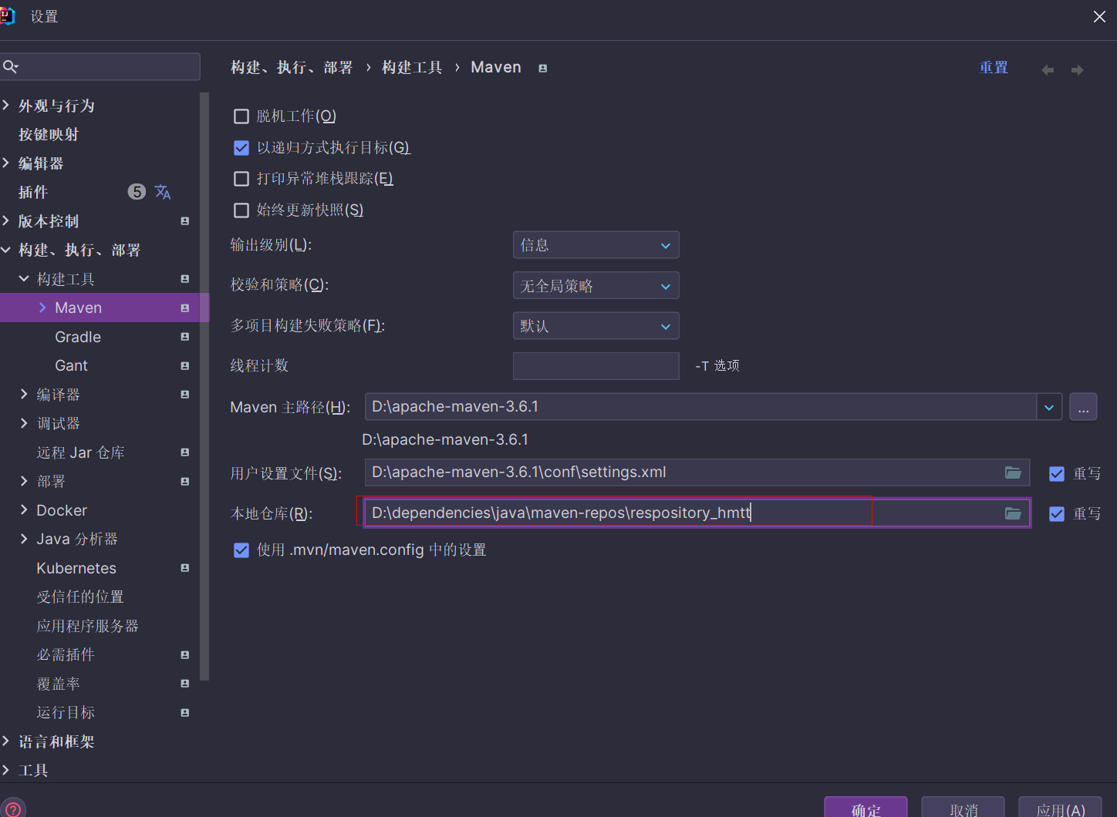
Task: Click the 取消 button
Action: pos(963,808)
